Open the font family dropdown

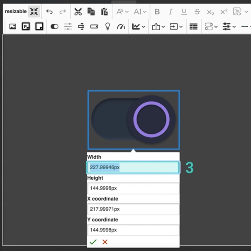[122, 12]
